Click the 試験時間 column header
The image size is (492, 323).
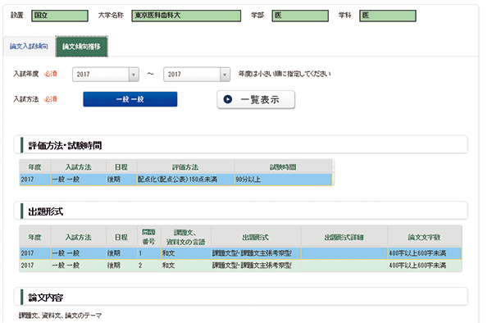point(283,167)
